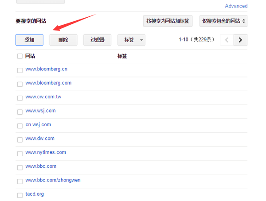The width and height of the screenshot is (266, 201).
Task: Check the tacd.org checkbox
Action: tap(20, 195)
